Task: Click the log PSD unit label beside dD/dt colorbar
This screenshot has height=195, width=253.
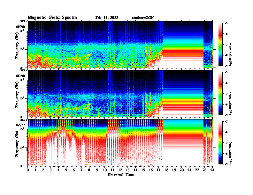Action: (x=231, y=104)
